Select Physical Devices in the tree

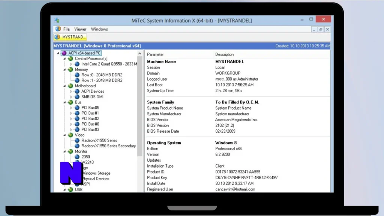click(x=96, y=178)
